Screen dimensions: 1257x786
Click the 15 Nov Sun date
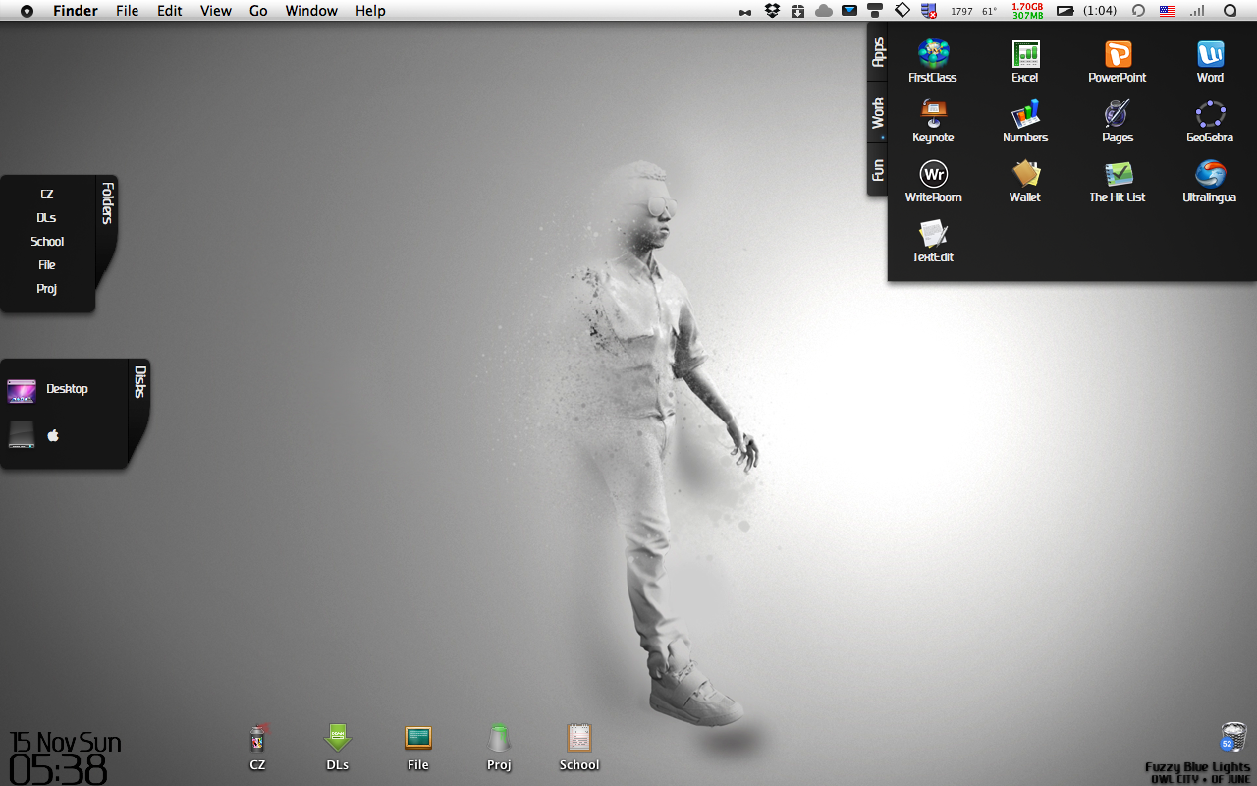point(65,743)
